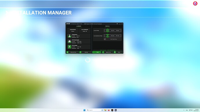Show hidden system tray icons
Viewport: 200px width, 112px height.
(184, 110)
